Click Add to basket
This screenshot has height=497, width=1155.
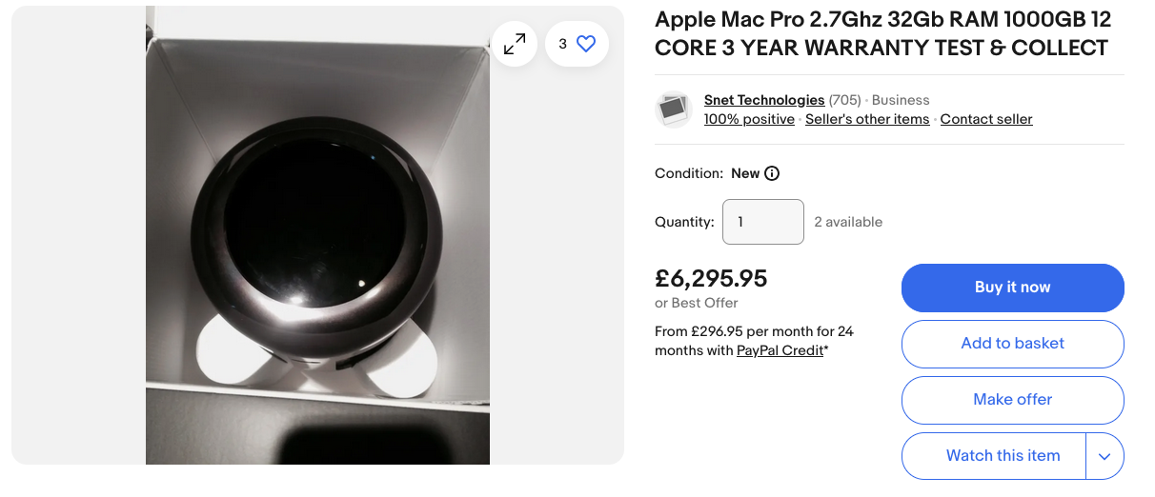pyautogui.click(x=1012, y=344)
